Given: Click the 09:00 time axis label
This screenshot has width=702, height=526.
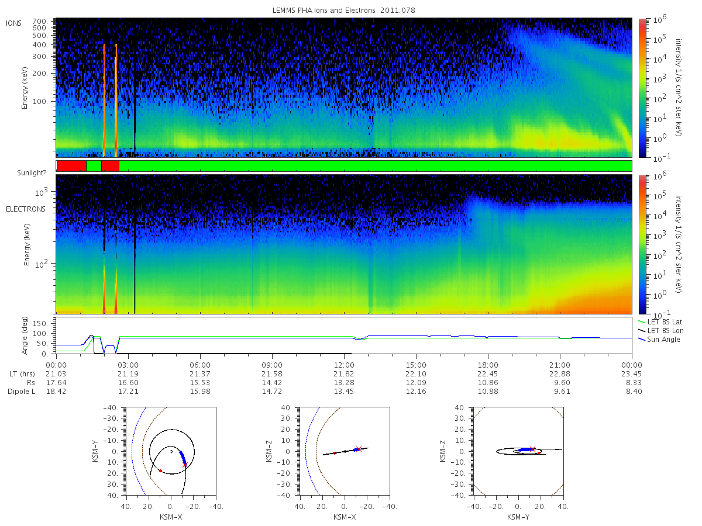Looking at the screenshot, I should (x=272, y=365).
